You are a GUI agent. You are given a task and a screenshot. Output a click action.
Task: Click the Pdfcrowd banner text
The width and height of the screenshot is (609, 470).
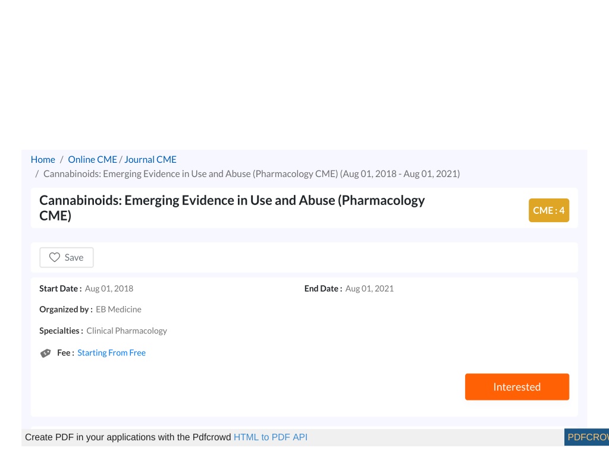pos(128,437)
